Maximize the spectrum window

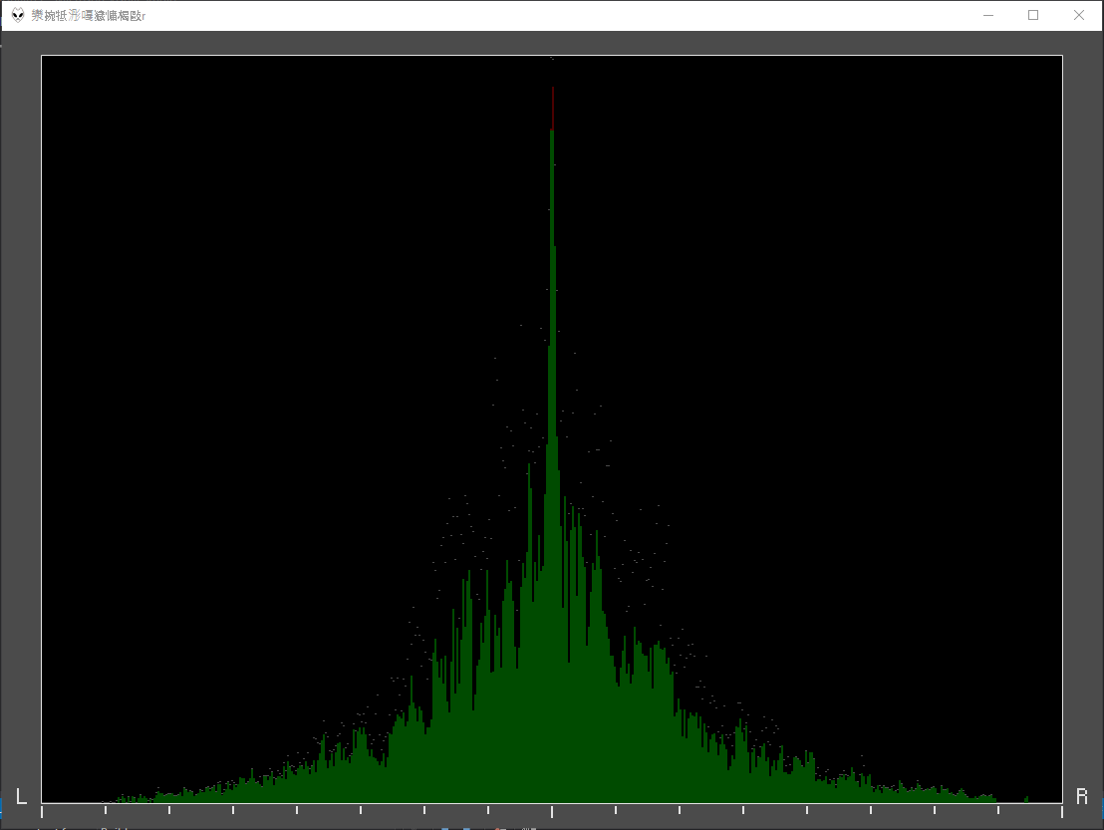pyautogui.click(x=1033, y=15)
